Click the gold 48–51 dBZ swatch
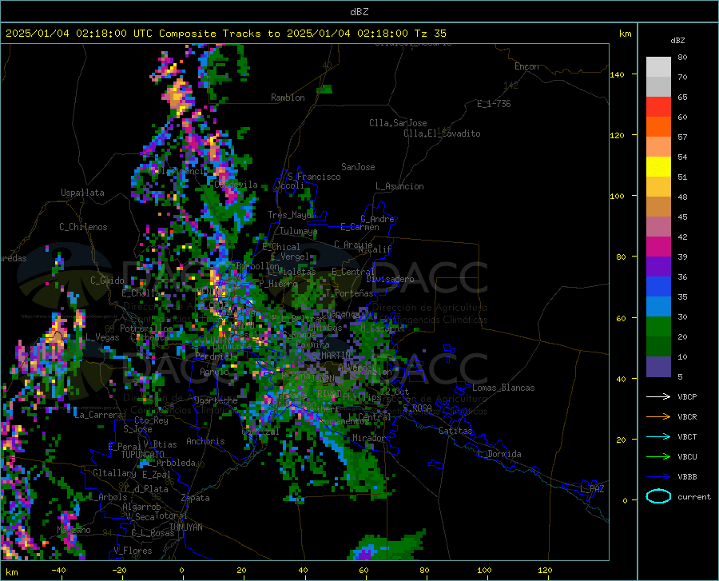 tap(658, 187)
